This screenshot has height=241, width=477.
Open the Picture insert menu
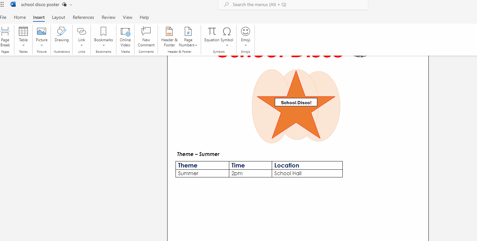pyautogui.click(x=42, y=37)
